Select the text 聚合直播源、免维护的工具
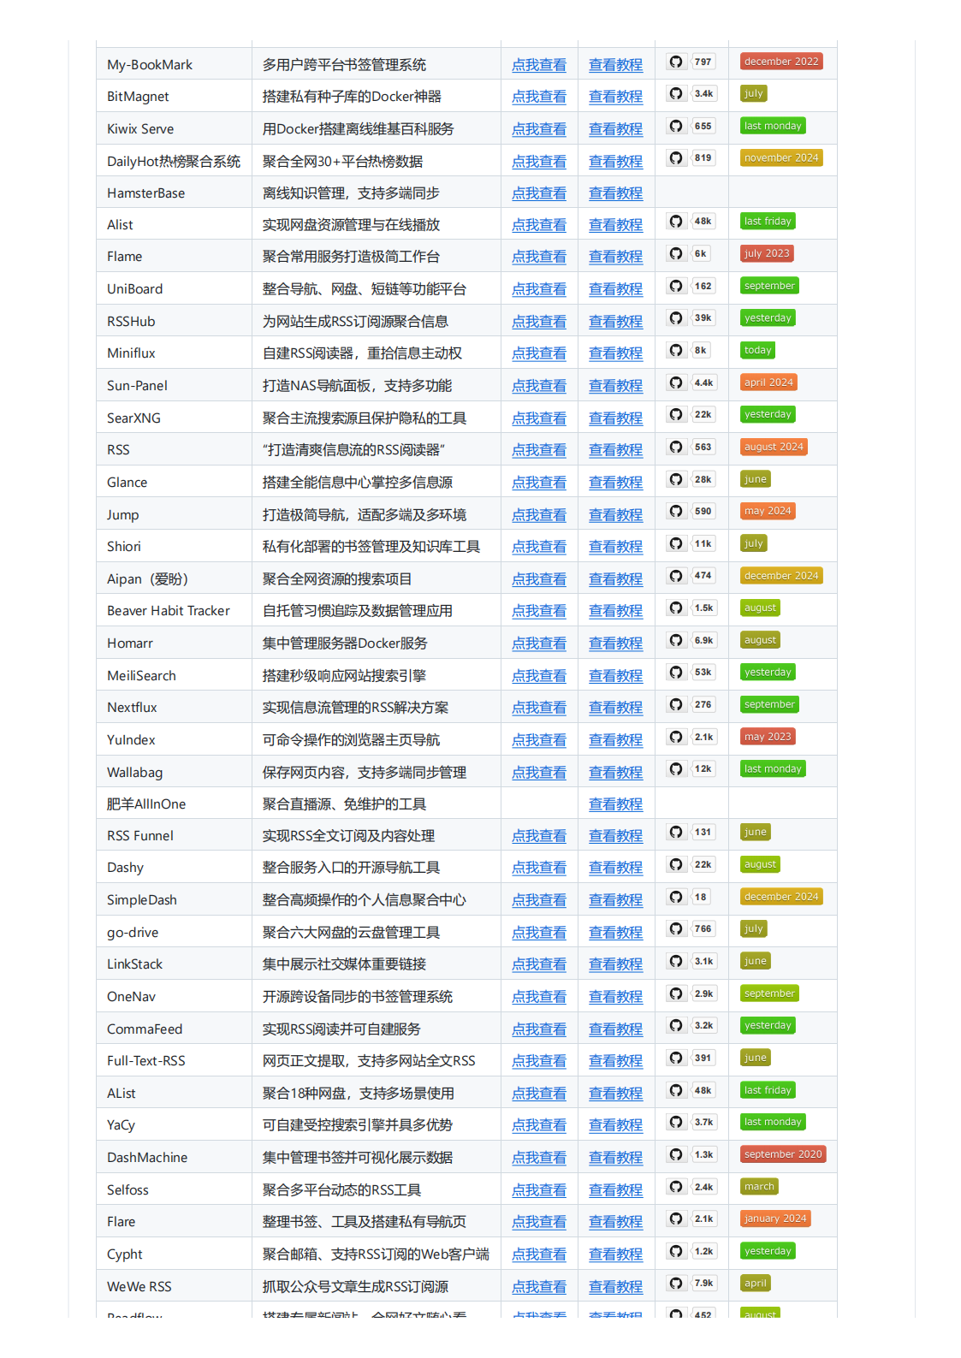Viewport: 961px width, 1358px height. [x=344, y=804]
